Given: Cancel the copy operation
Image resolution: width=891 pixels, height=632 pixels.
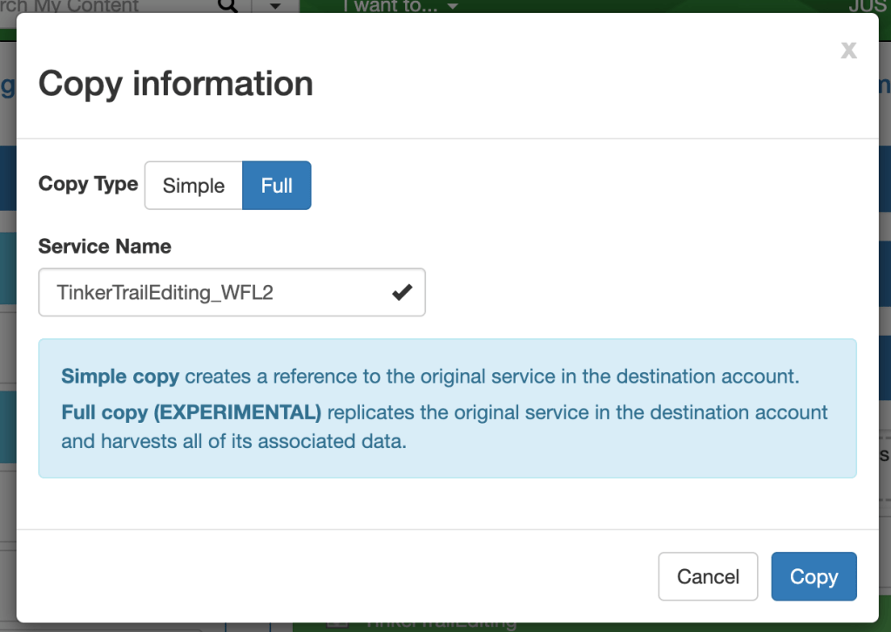Looking at the screenshot, I should click(x=708, y=577).
